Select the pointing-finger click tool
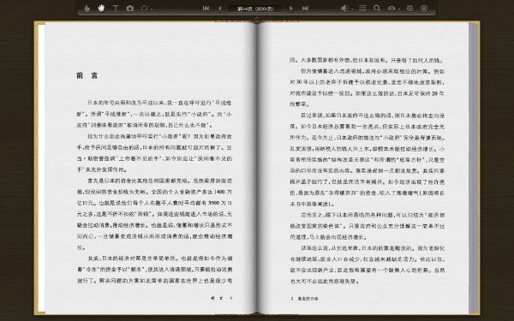This screenshot has width=514, height=321. (87, 9)
